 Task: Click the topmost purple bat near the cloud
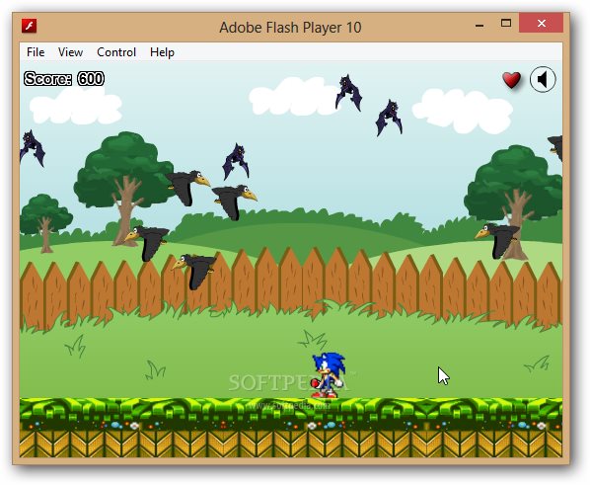348,92
